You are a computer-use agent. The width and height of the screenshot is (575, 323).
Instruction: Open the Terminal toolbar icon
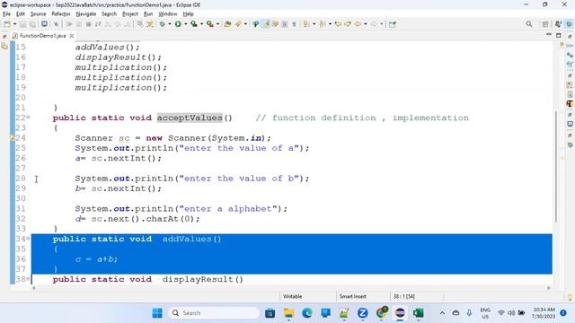pos(44,24)
